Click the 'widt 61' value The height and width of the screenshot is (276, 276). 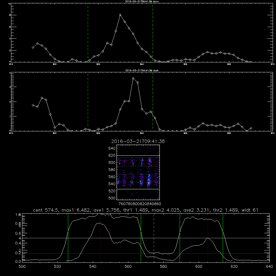[x=250, y=210]
